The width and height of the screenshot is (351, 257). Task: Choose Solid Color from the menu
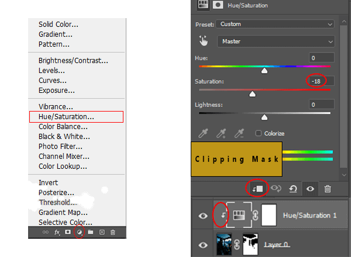58,25
